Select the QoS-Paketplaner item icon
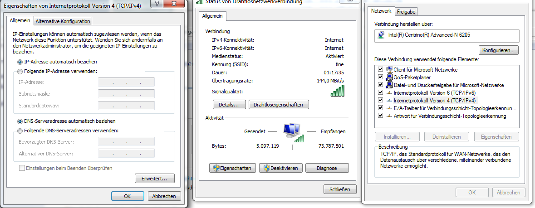The image size is (535, 208). [x=389, y=77]
